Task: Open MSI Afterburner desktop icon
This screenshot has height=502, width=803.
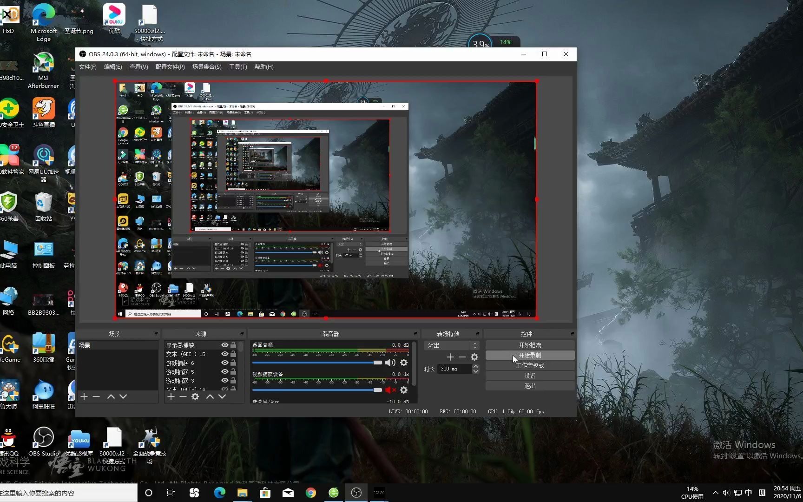Action: pyautogui.click(x=43, y=70)
